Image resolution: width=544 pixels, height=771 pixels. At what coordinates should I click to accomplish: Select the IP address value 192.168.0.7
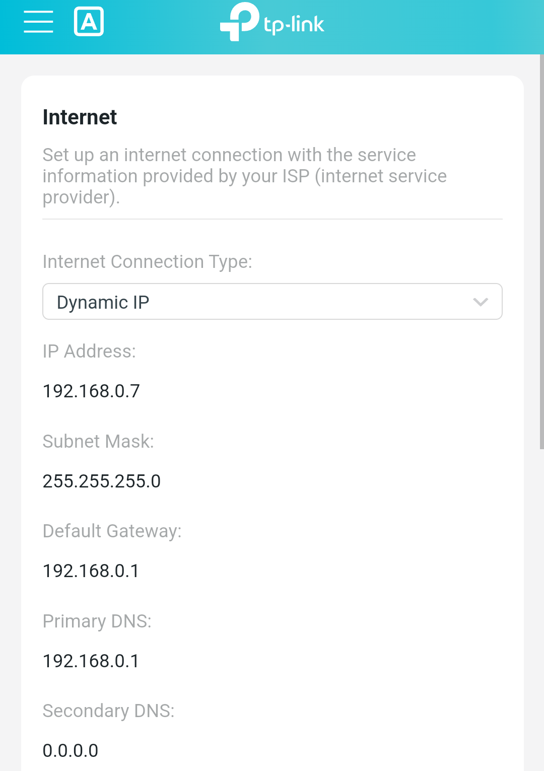tap(91, 391)
